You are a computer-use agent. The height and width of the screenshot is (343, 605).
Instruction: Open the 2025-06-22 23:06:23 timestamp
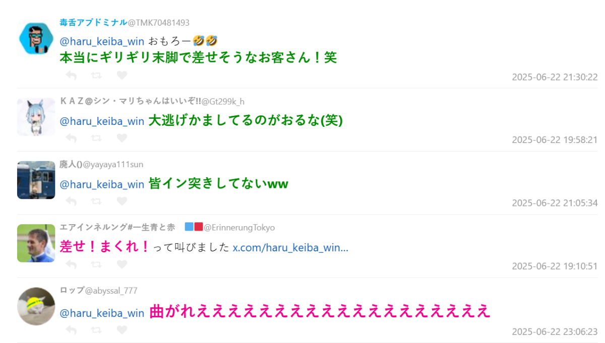click(x=555, y=332)
